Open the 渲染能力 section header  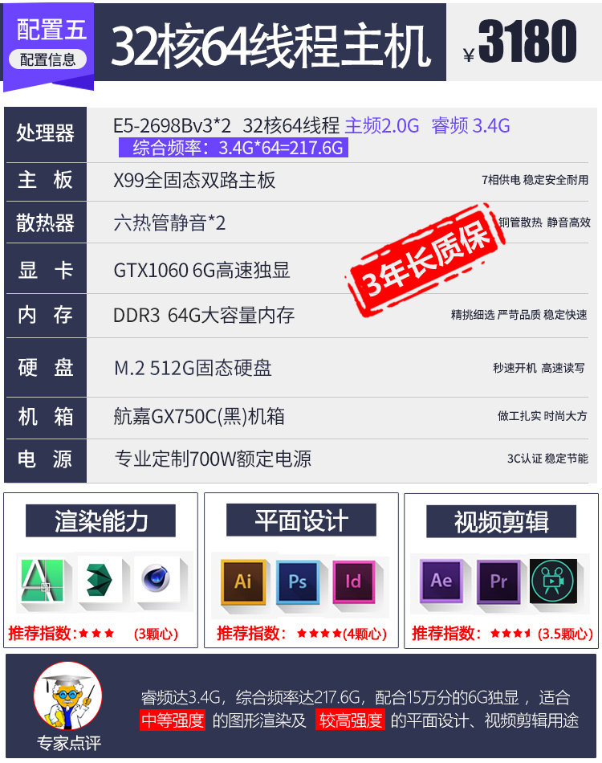100,520
